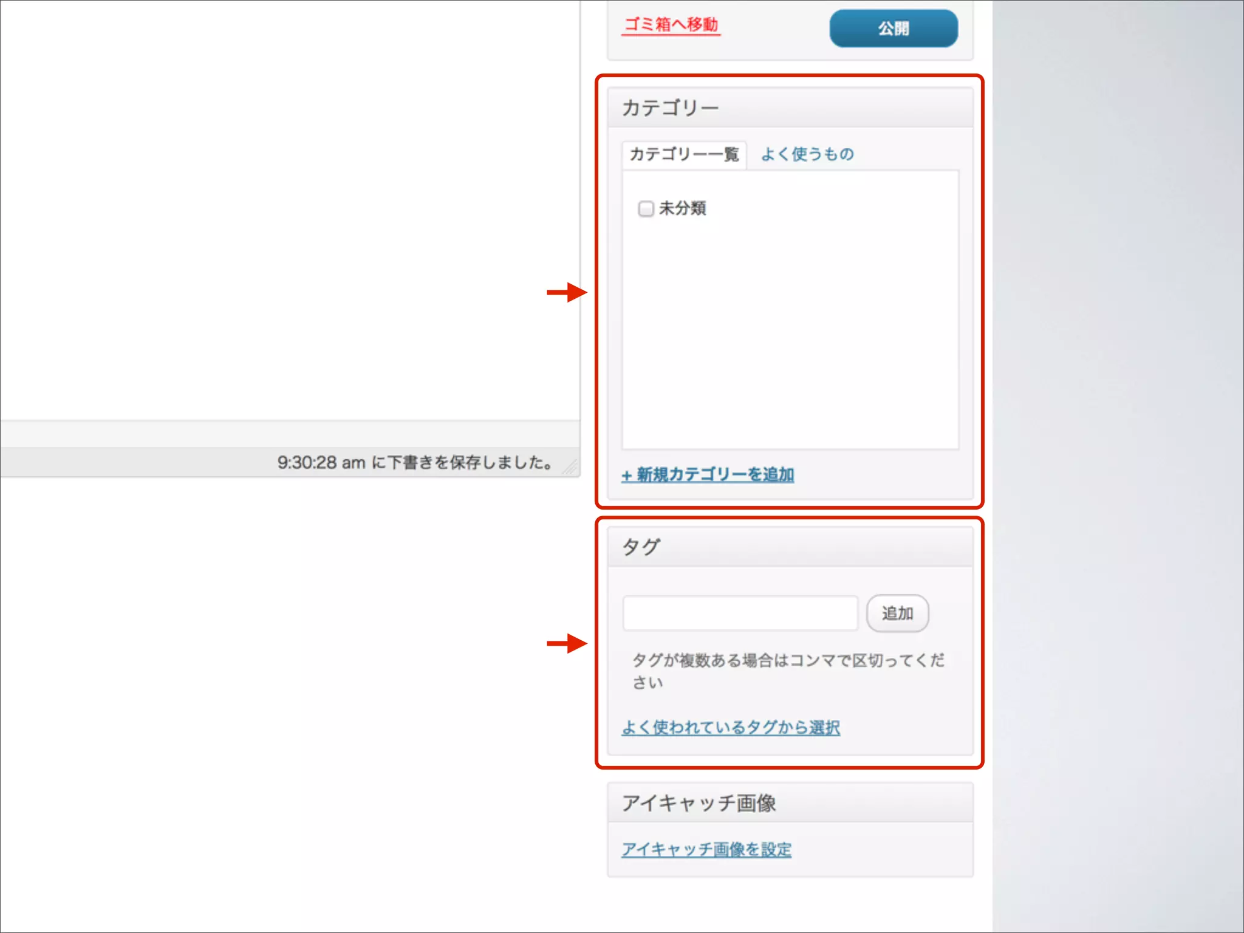Click + 新規カテゴリーを追加 link

pyautogui.click(x=708, y=474)
